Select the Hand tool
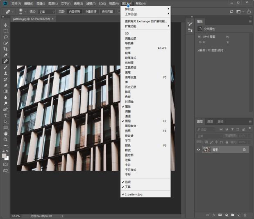 point(6,133)
